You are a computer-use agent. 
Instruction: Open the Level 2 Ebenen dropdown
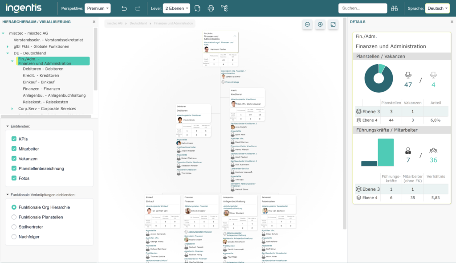pos(176,8)
